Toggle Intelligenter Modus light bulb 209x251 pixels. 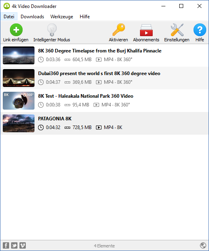(52, 30)
